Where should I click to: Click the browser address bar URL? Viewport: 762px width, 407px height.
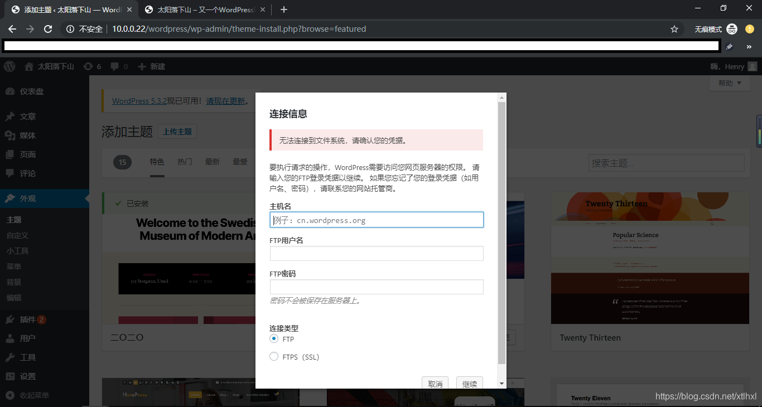[x=239, y=29]
